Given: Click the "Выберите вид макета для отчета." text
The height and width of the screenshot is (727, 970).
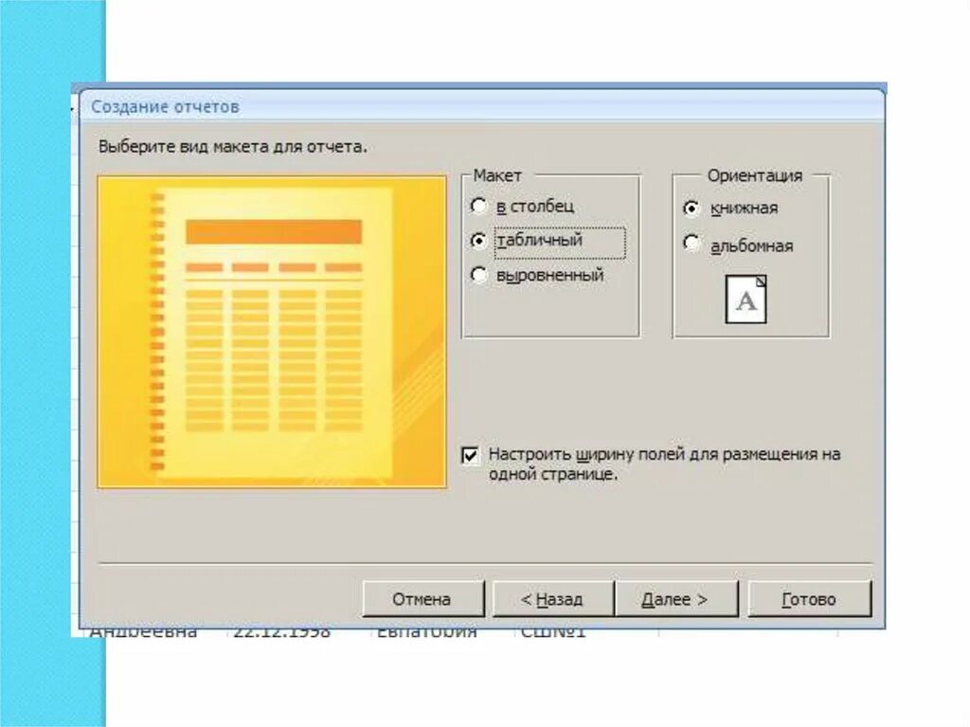Looking at the screenshot, I should 233,147.
